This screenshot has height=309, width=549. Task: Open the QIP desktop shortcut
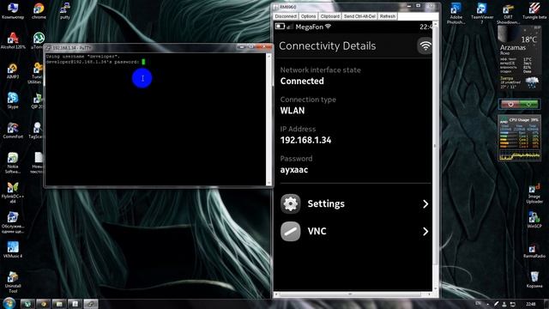[37, 100]
